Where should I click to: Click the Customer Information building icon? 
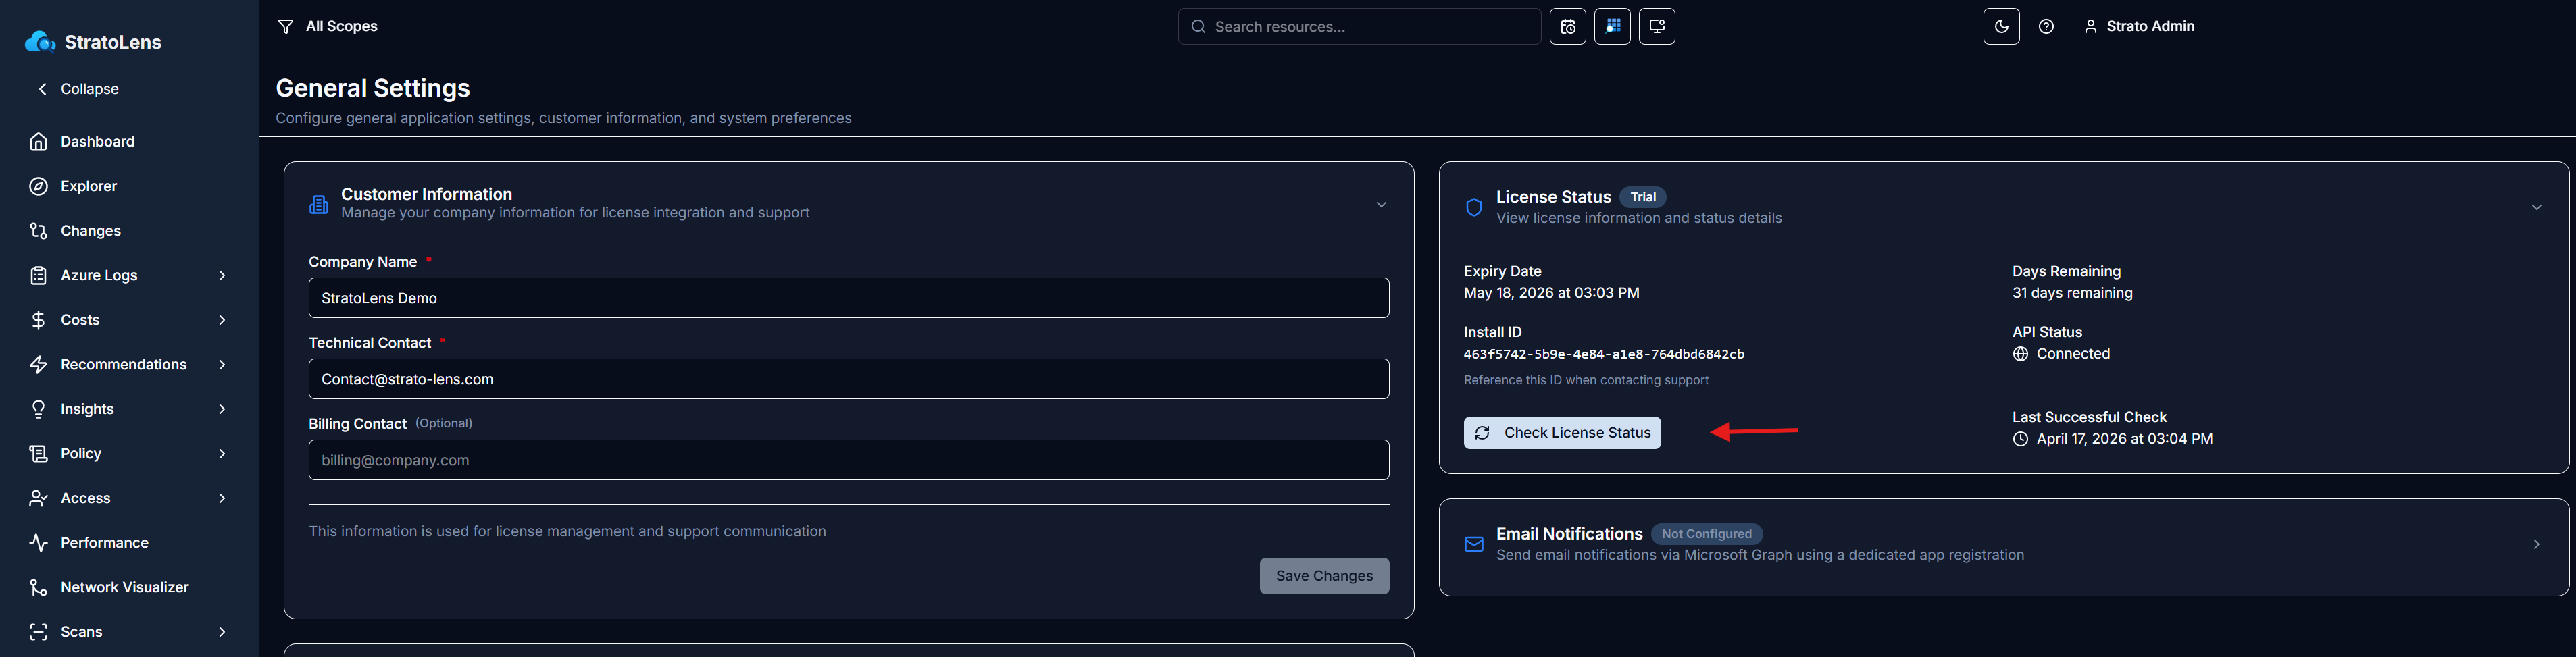coord(319,204)
